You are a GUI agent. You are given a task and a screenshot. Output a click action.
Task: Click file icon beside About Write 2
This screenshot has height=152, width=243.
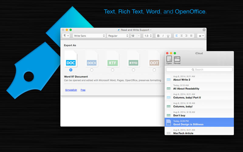pyautogui.click(x=169, y=78)
